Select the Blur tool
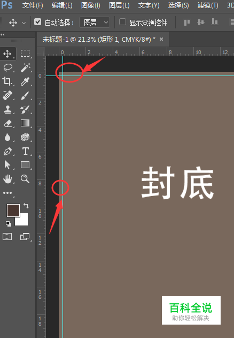The width and height of the screenshot is (234, 338). pos(7,137)
